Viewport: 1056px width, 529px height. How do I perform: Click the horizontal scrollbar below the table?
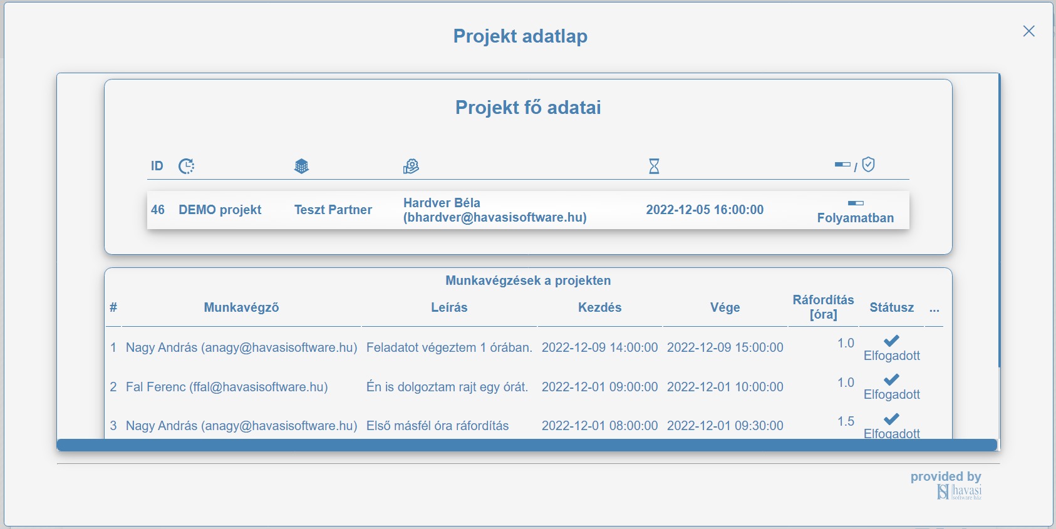coord(527,445)
